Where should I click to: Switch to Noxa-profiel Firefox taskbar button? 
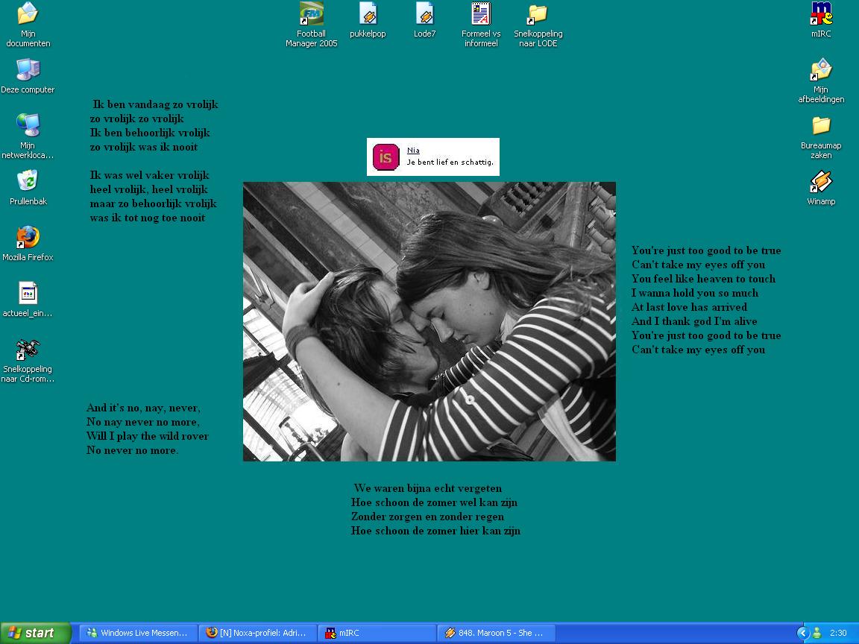257,633
